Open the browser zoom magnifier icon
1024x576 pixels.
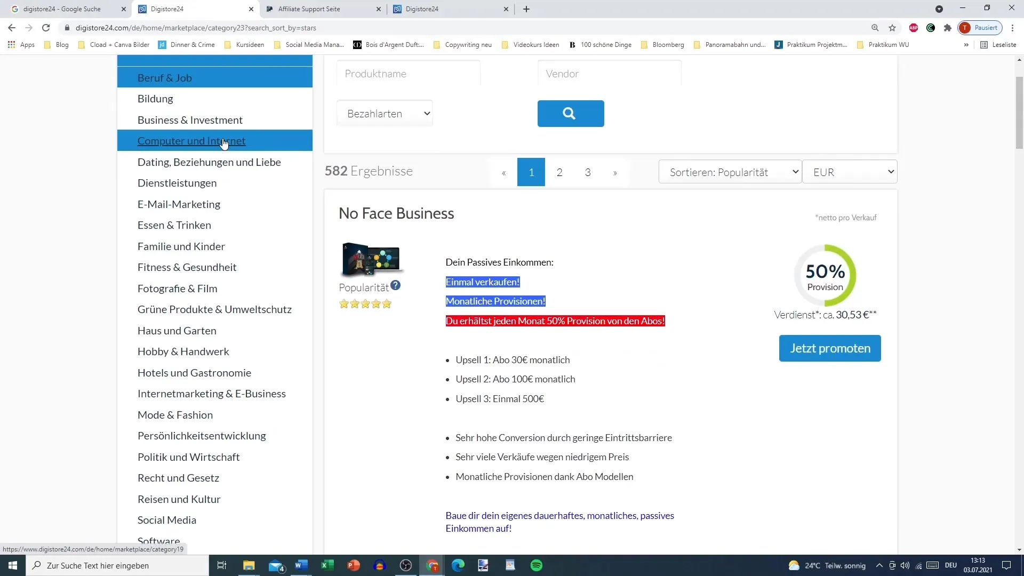pyautogui.click(x=875, y=28)
